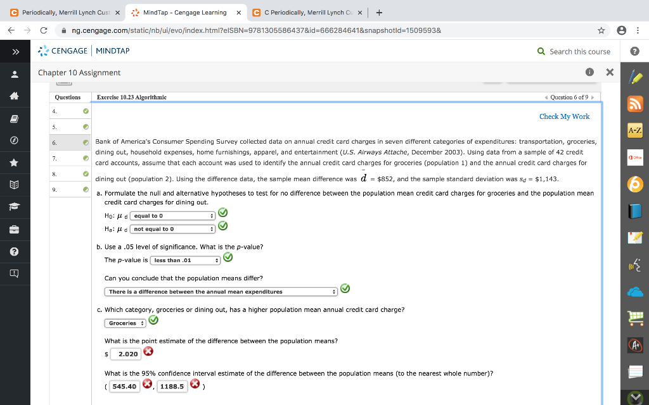
Task: Click the Search this course field
Action: (x=579, y=52)
